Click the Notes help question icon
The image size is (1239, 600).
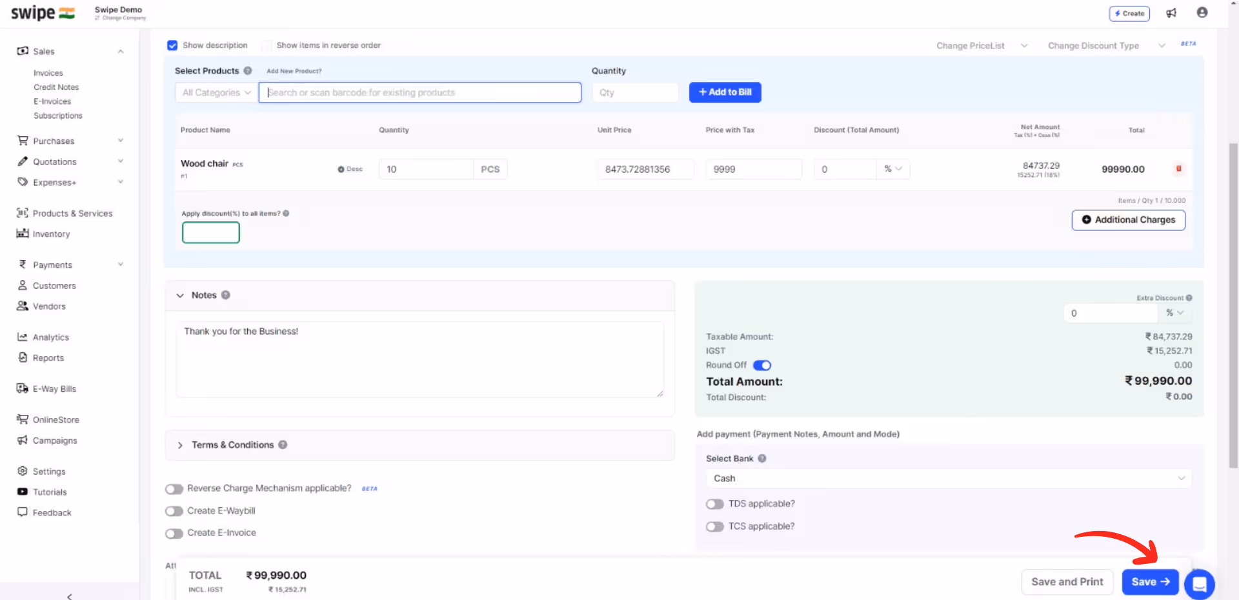pos(226,295)
